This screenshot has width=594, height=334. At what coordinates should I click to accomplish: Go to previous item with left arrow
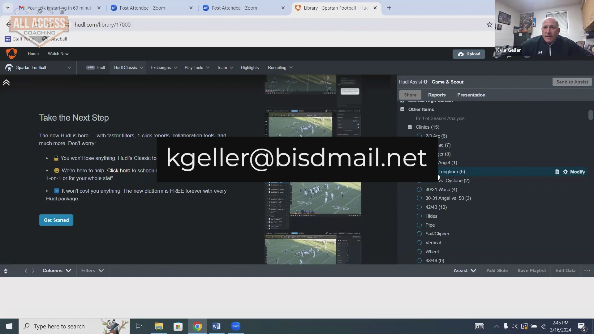[26, 271]
